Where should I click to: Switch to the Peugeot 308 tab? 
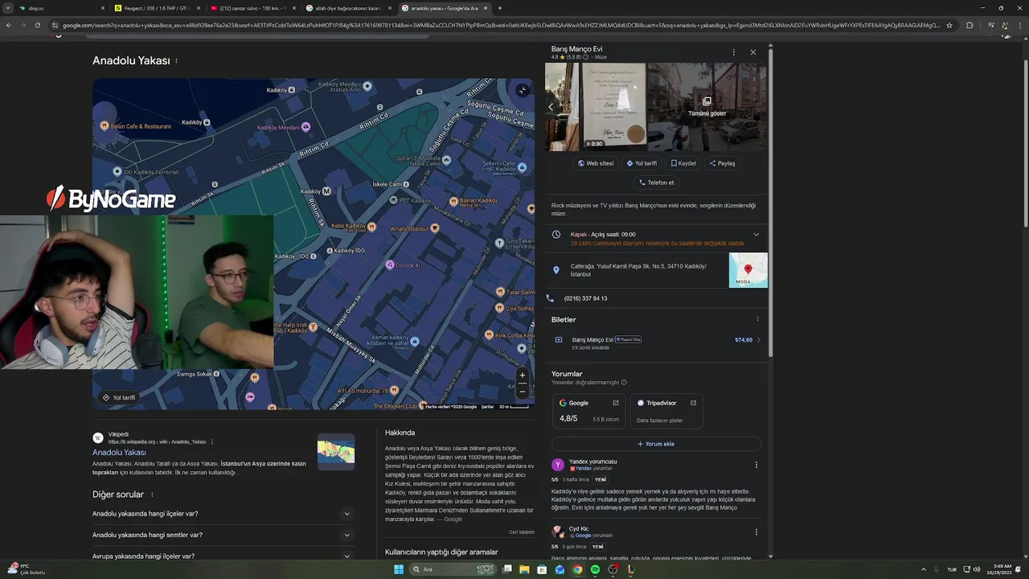pos(158,8)
